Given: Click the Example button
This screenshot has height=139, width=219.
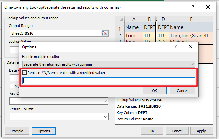Looking at the screenshot, I should tap(19, 131).
